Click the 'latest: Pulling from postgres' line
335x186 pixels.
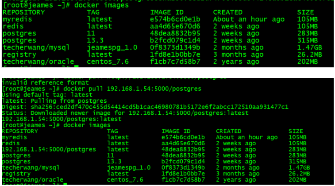(x=54, y=101)
